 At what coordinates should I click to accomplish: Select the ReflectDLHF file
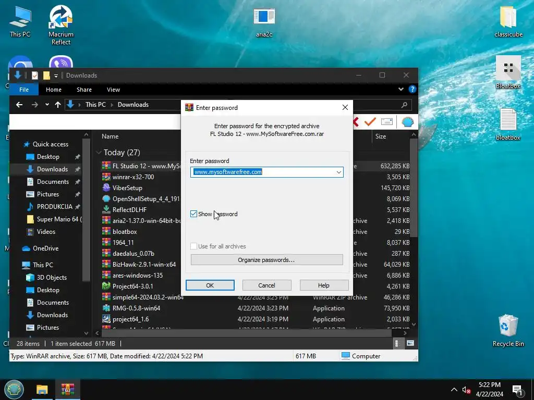[x=129, y=210]
